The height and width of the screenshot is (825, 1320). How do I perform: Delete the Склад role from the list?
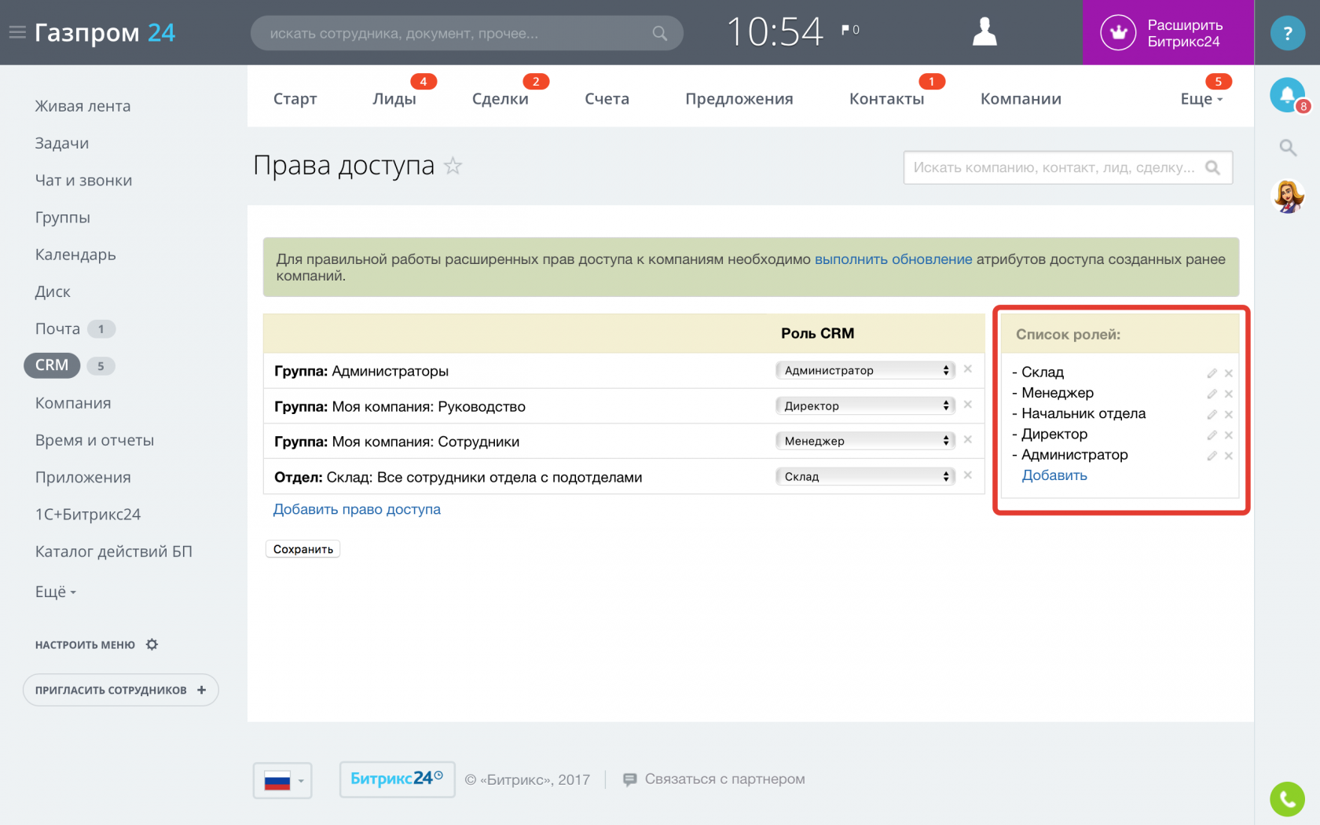coord(1228,373)
